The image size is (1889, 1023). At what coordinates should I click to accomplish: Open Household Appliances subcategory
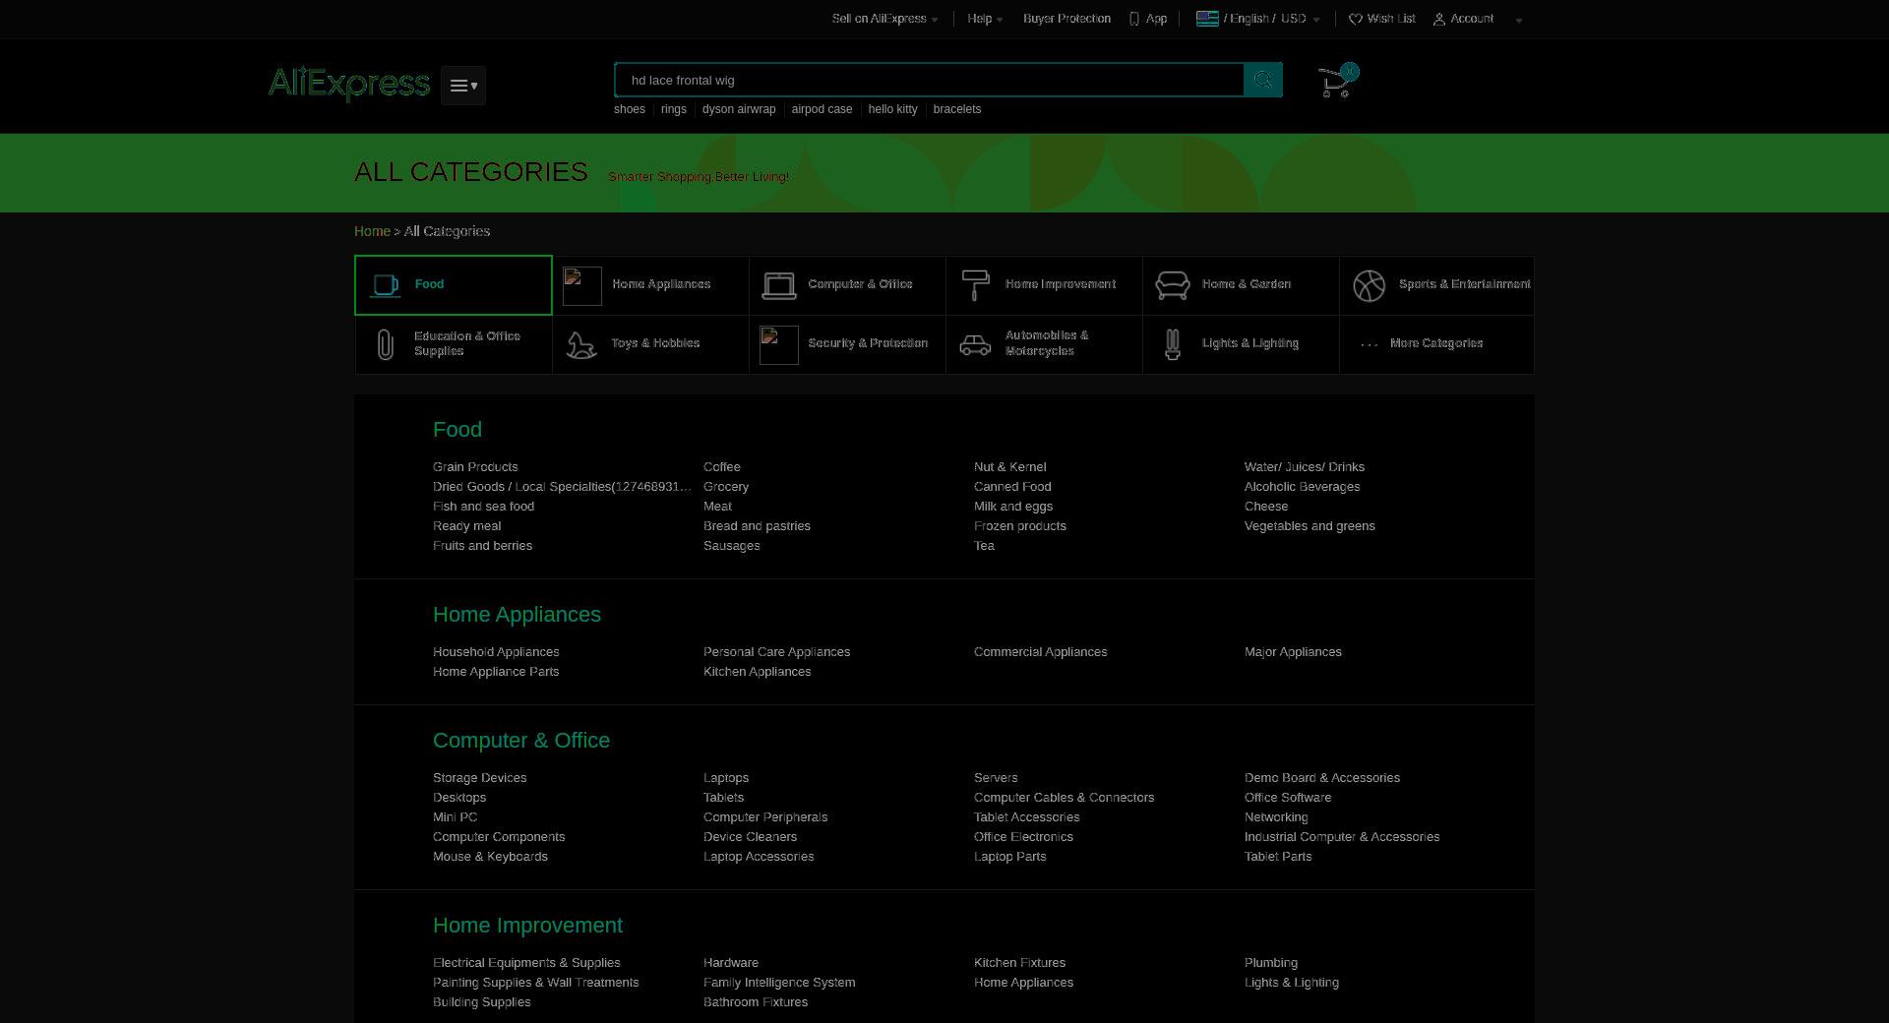[x=496, y=652]
